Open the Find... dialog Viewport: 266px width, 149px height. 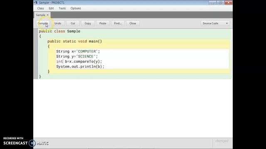click(x=118, y=23)
